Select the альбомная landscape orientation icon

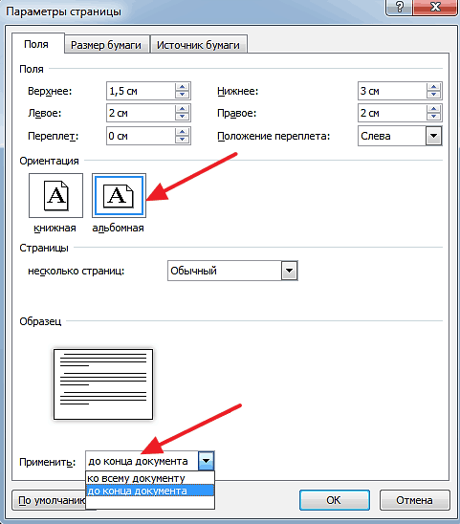pos(119,195)
